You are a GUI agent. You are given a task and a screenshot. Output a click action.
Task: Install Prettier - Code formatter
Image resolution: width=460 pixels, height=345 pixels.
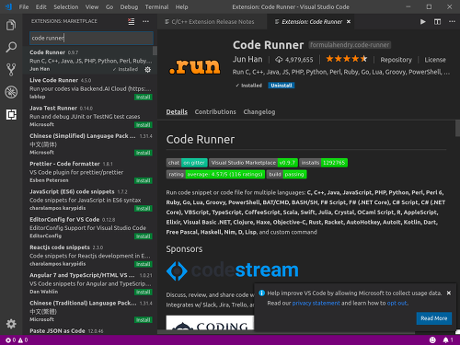(x=144, y=180)
